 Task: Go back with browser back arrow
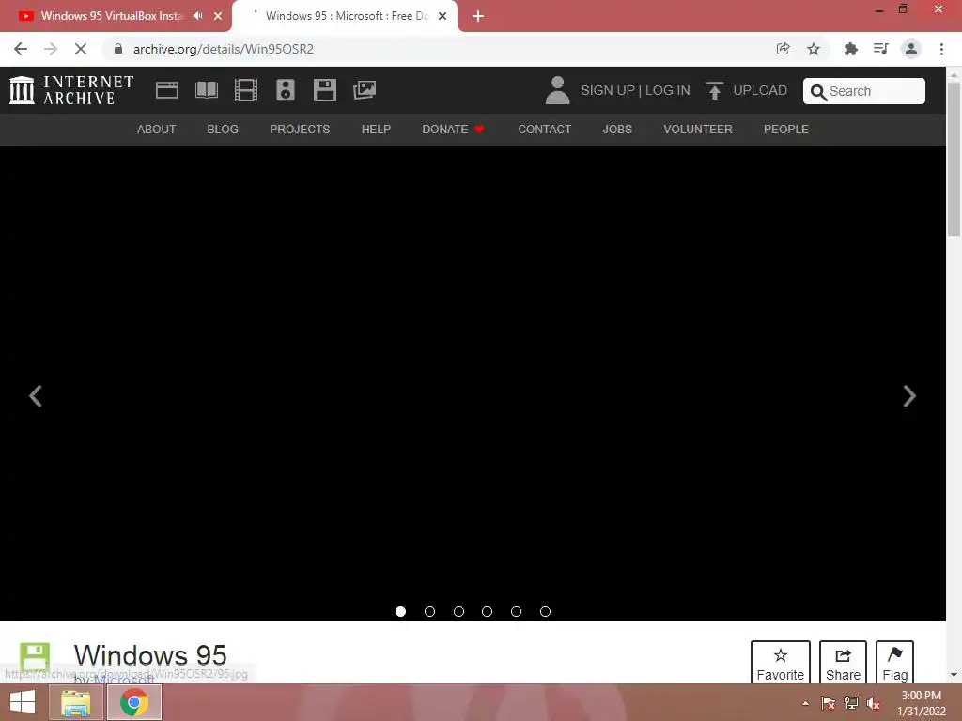(21, 49)
